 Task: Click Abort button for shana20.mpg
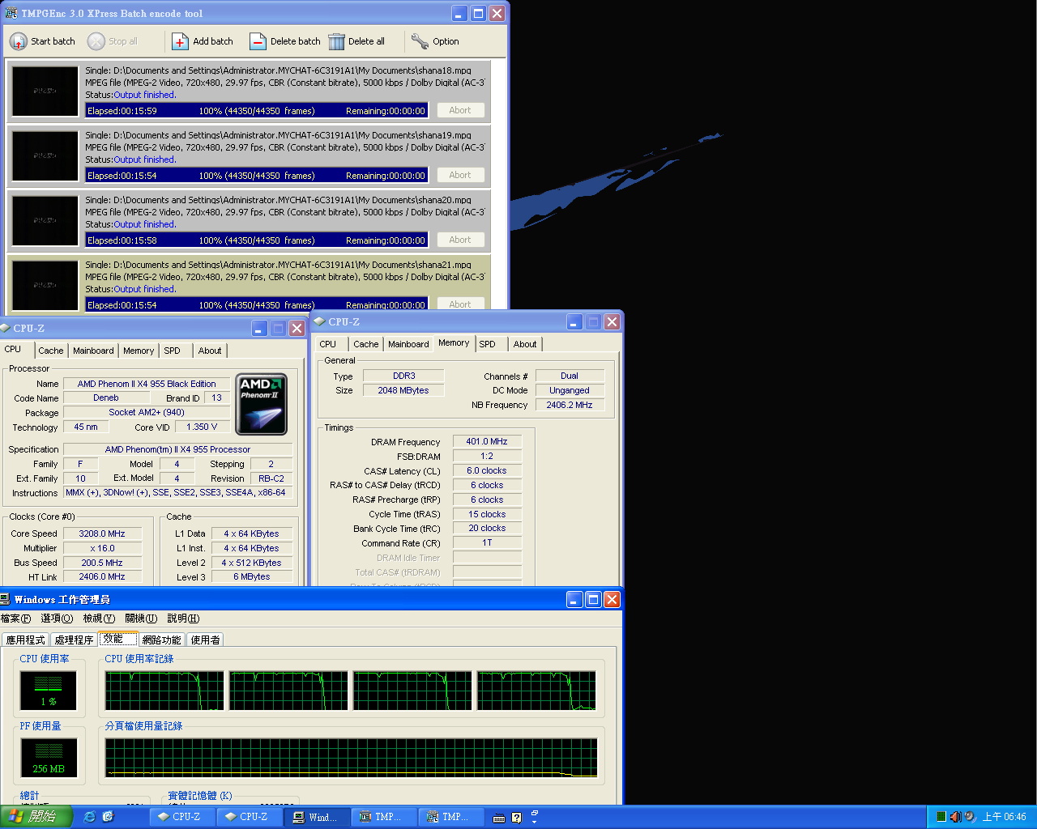pos(460,240)
